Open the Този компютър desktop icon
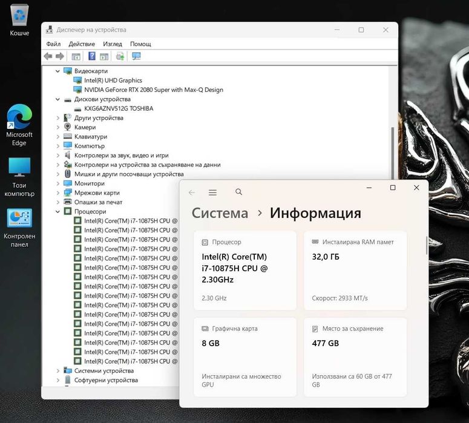Viewport: 469px width, 423px height. click(x=19, y=177)
